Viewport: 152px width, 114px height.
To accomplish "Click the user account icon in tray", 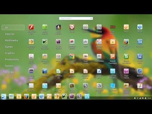I will tap(145, 98).
